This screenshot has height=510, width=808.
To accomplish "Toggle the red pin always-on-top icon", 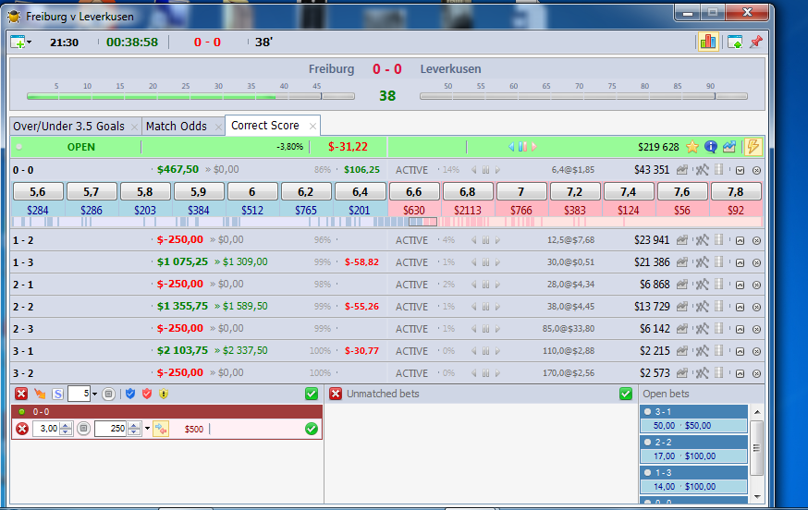I will click(x=755, y=42).
